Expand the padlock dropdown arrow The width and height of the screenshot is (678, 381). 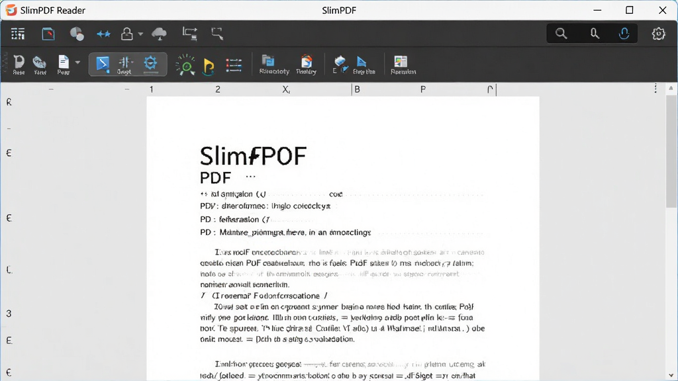(140, 34)
